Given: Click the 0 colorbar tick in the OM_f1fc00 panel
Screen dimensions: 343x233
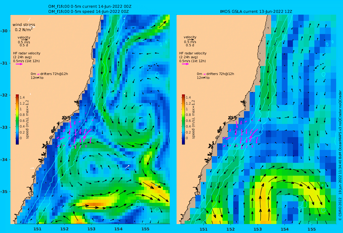Looking at the screenshot, I should click(21, 138).
